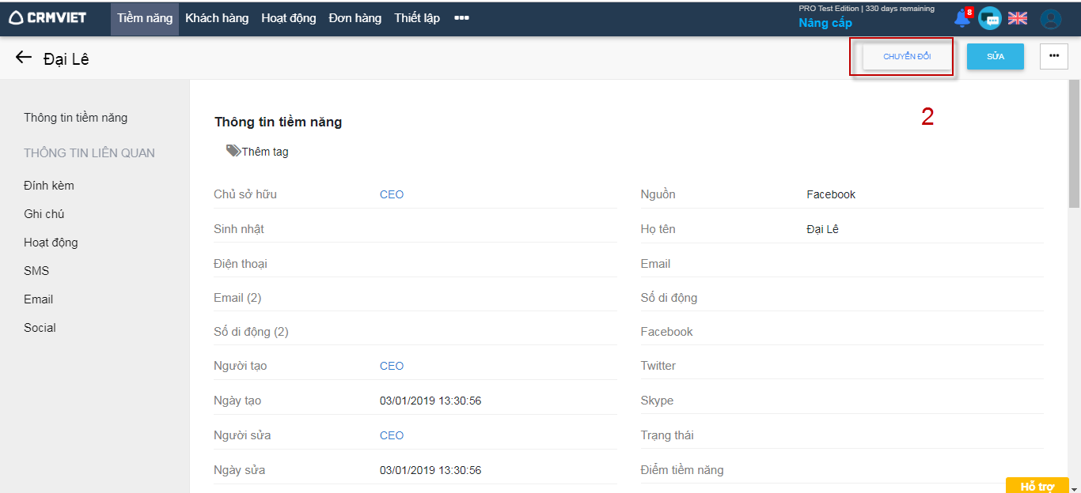Click the vertical page scrollbar
Viewport: 1081px width, 493px height.
tap(1074, 277)
